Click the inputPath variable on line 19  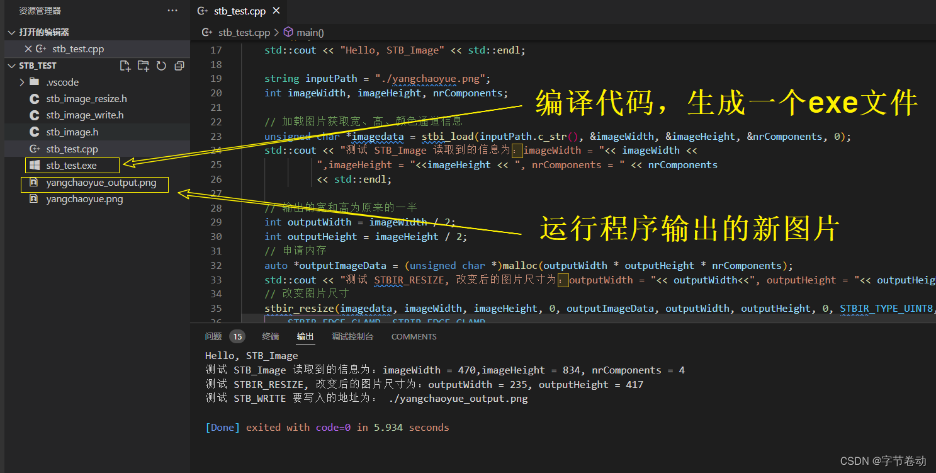pyautogui.click(x=332, y=79)
